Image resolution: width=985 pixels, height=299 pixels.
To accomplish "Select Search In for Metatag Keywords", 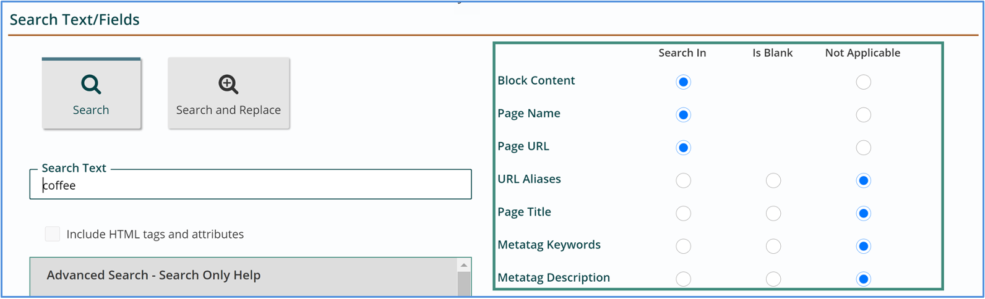I will [683, 246].
